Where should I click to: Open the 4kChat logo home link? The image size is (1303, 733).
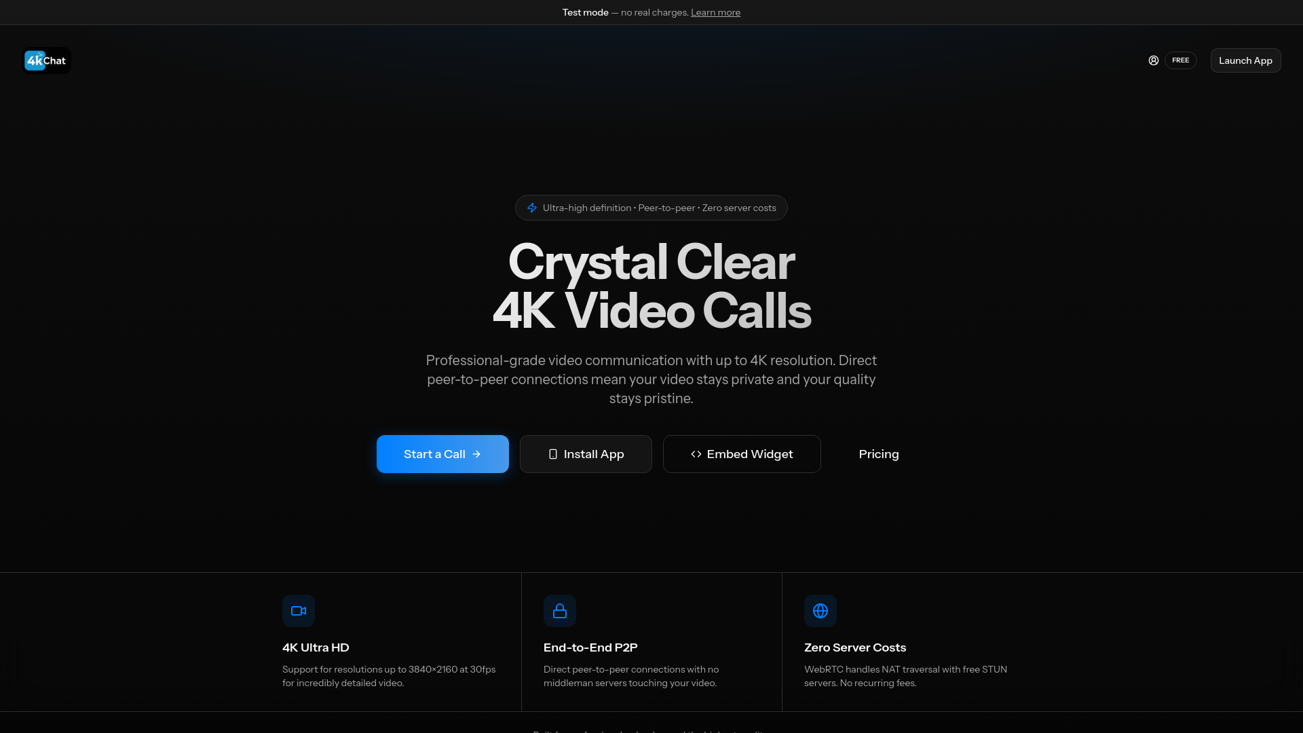[47, 60]
